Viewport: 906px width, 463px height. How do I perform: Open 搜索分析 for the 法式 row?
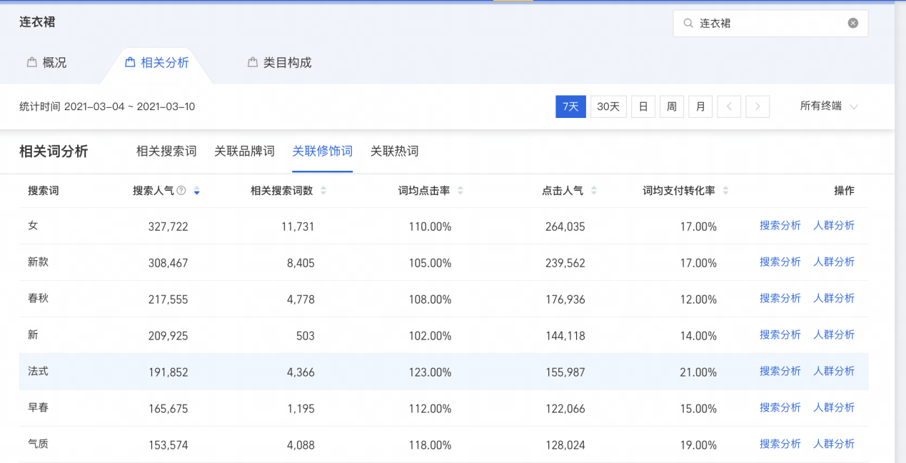780,371
